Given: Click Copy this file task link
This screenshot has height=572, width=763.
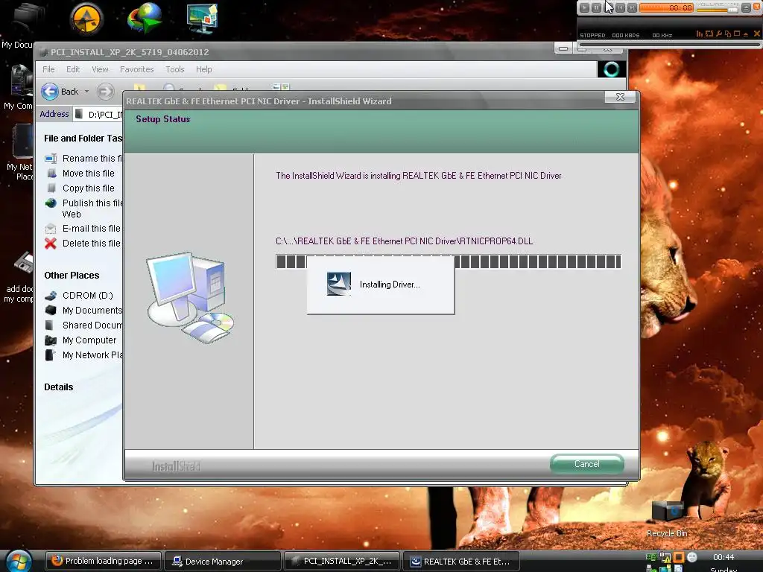Looking at the screenshot, I should (89, 188).
